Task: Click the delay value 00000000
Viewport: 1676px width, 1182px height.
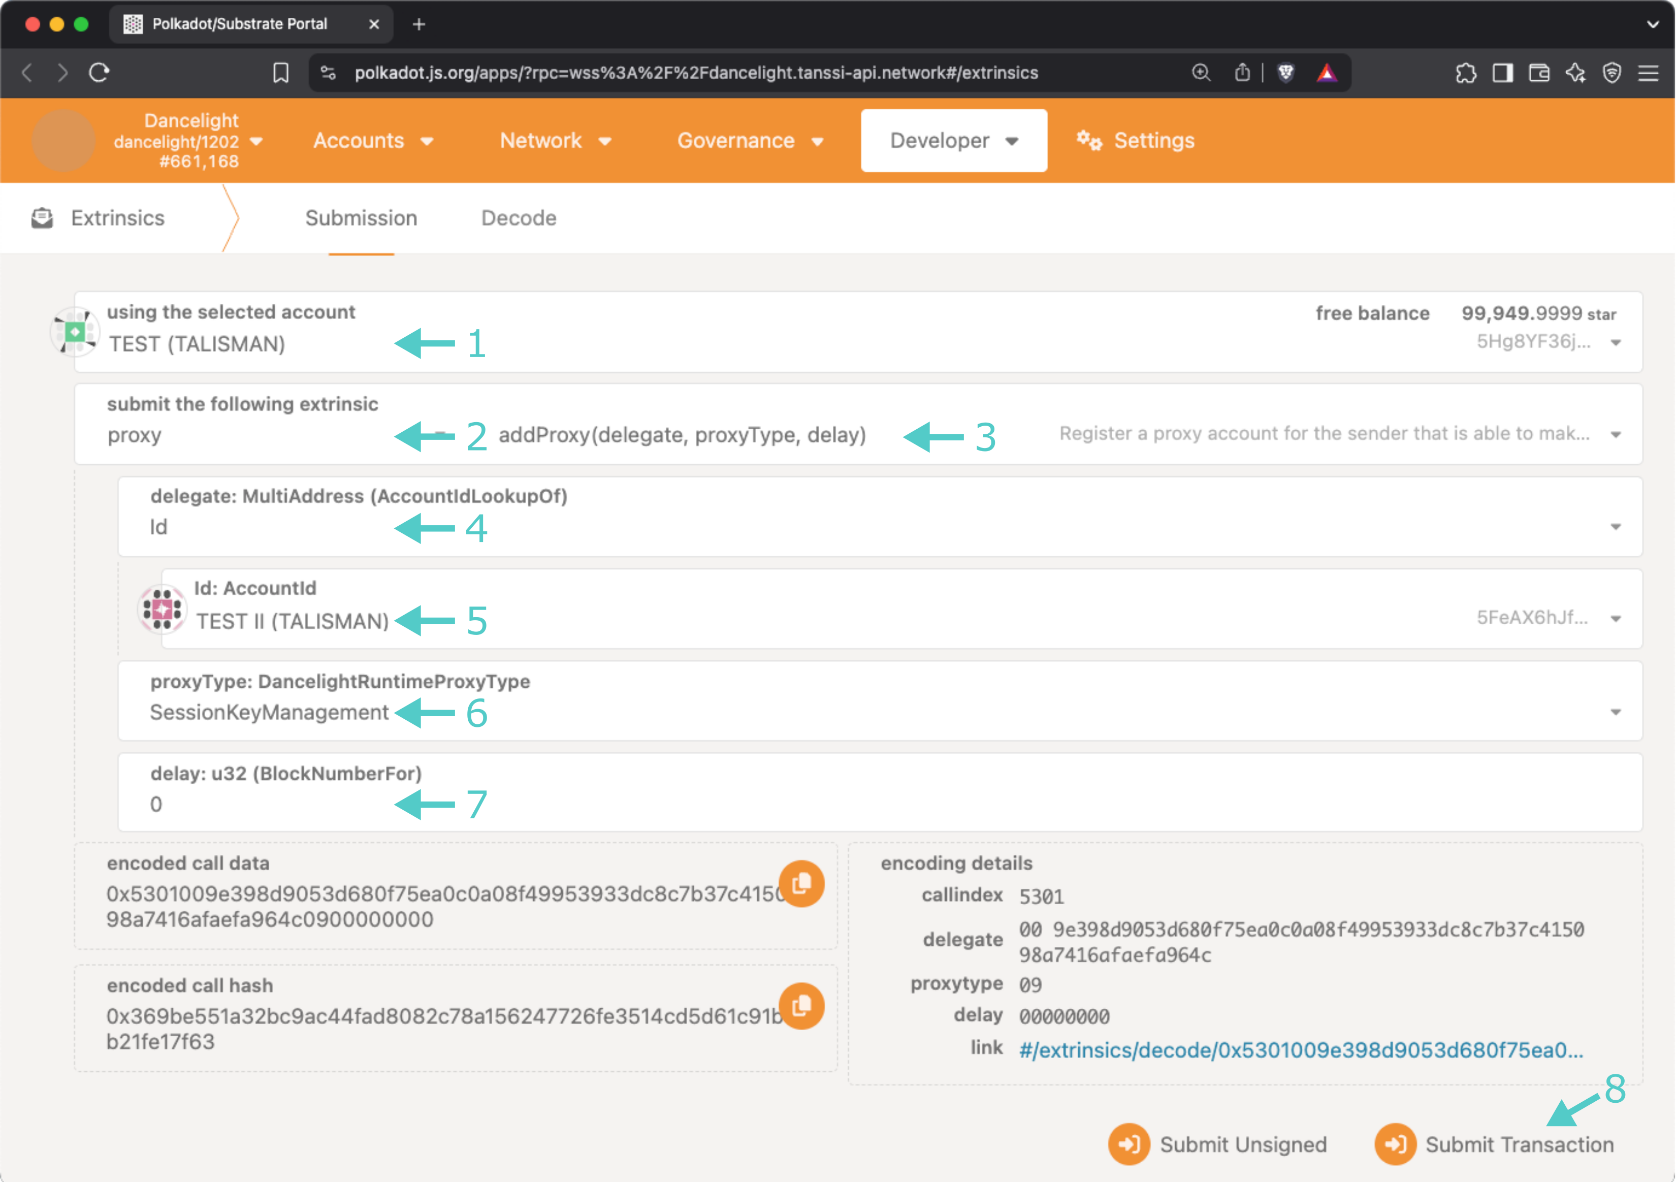Action: pyautogui.click(x=1065, y=1016)
